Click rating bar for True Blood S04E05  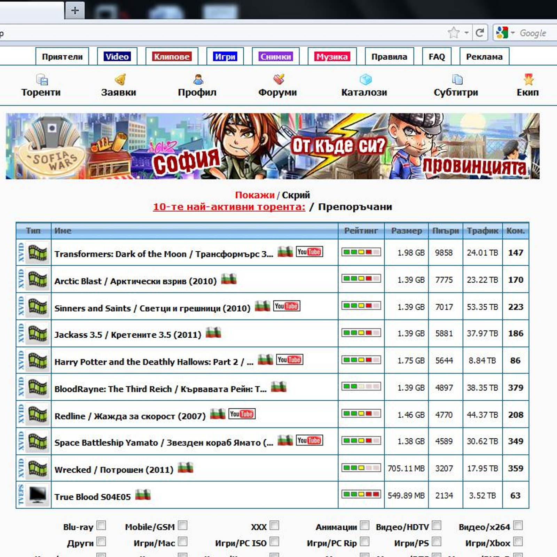click(x=361, y=494)
